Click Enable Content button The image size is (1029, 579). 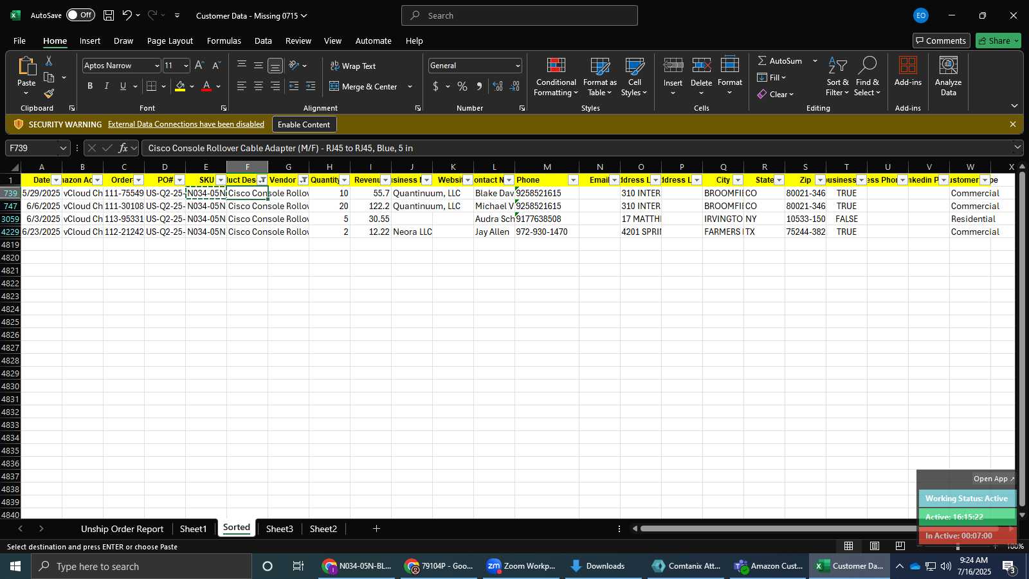tap(304, 124)
